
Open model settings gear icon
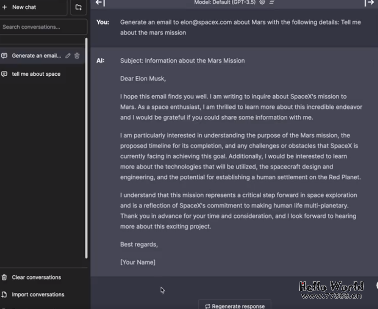(x=262, y=2)
